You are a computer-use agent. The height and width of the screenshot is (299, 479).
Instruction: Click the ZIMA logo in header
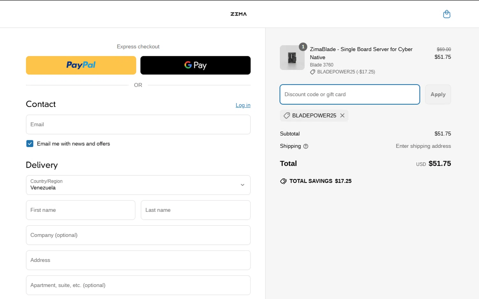239,14
